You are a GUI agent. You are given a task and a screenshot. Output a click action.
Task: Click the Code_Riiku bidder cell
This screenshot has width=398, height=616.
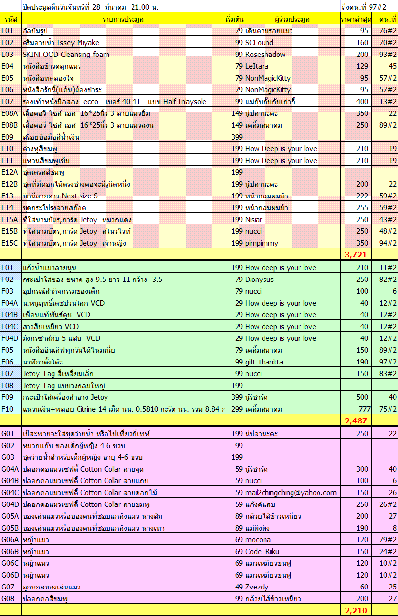click(292, 552)
